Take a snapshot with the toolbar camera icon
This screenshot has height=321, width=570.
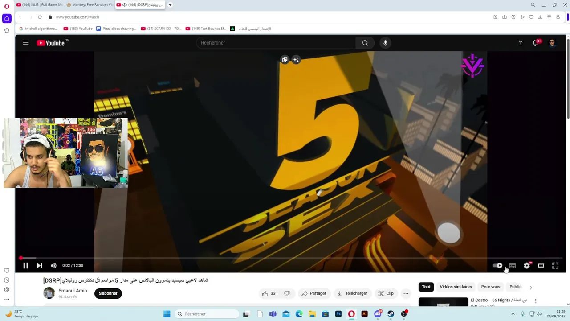click(504, 17)
